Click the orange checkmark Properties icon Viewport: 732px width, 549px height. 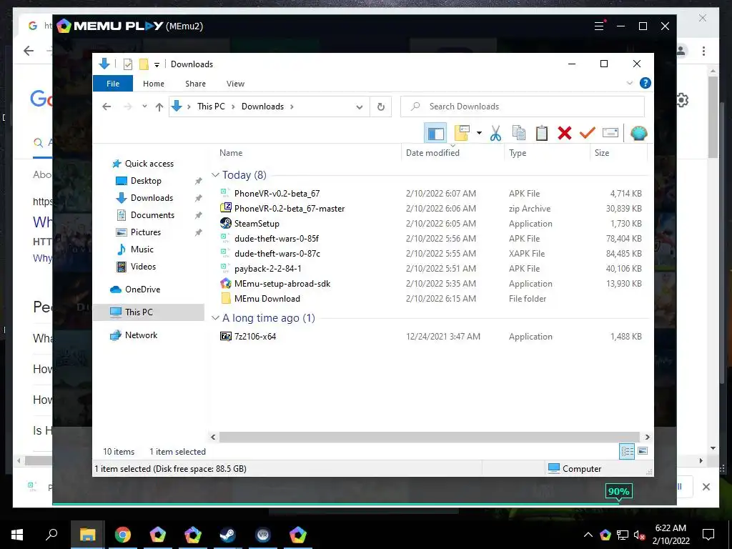point(587,133)
